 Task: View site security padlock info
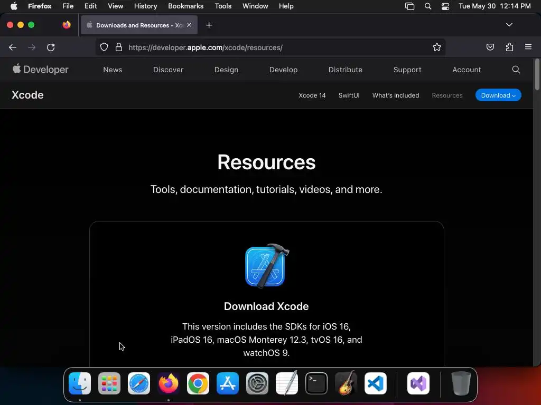coord(119,47)
